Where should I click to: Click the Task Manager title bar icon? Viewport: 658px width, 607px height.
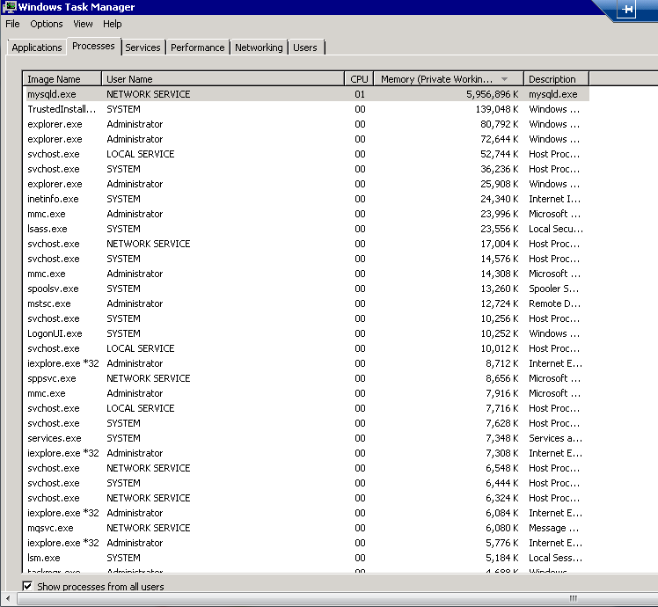[x=9, y=8]
